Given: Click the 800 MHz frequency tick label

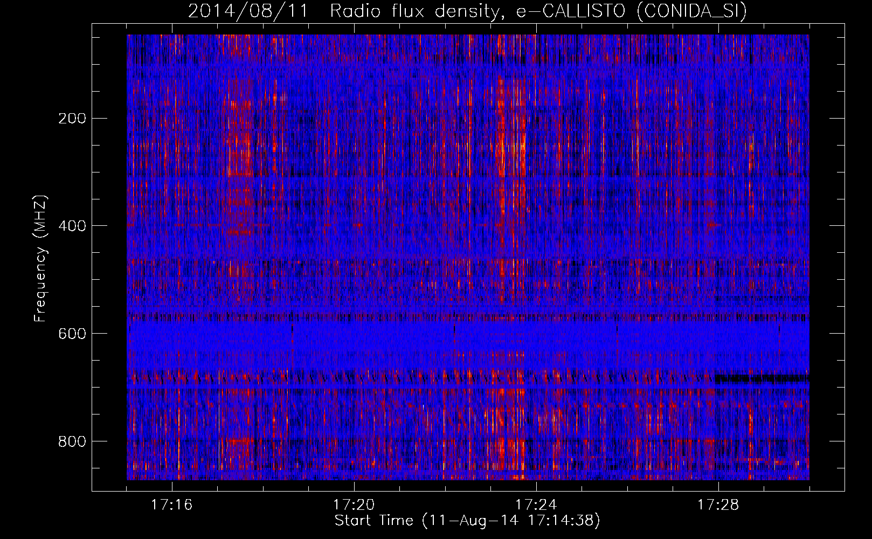Looking at the screenshot, I should point(72,441).
